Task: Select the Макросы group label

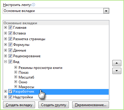Action: point(26,87)
